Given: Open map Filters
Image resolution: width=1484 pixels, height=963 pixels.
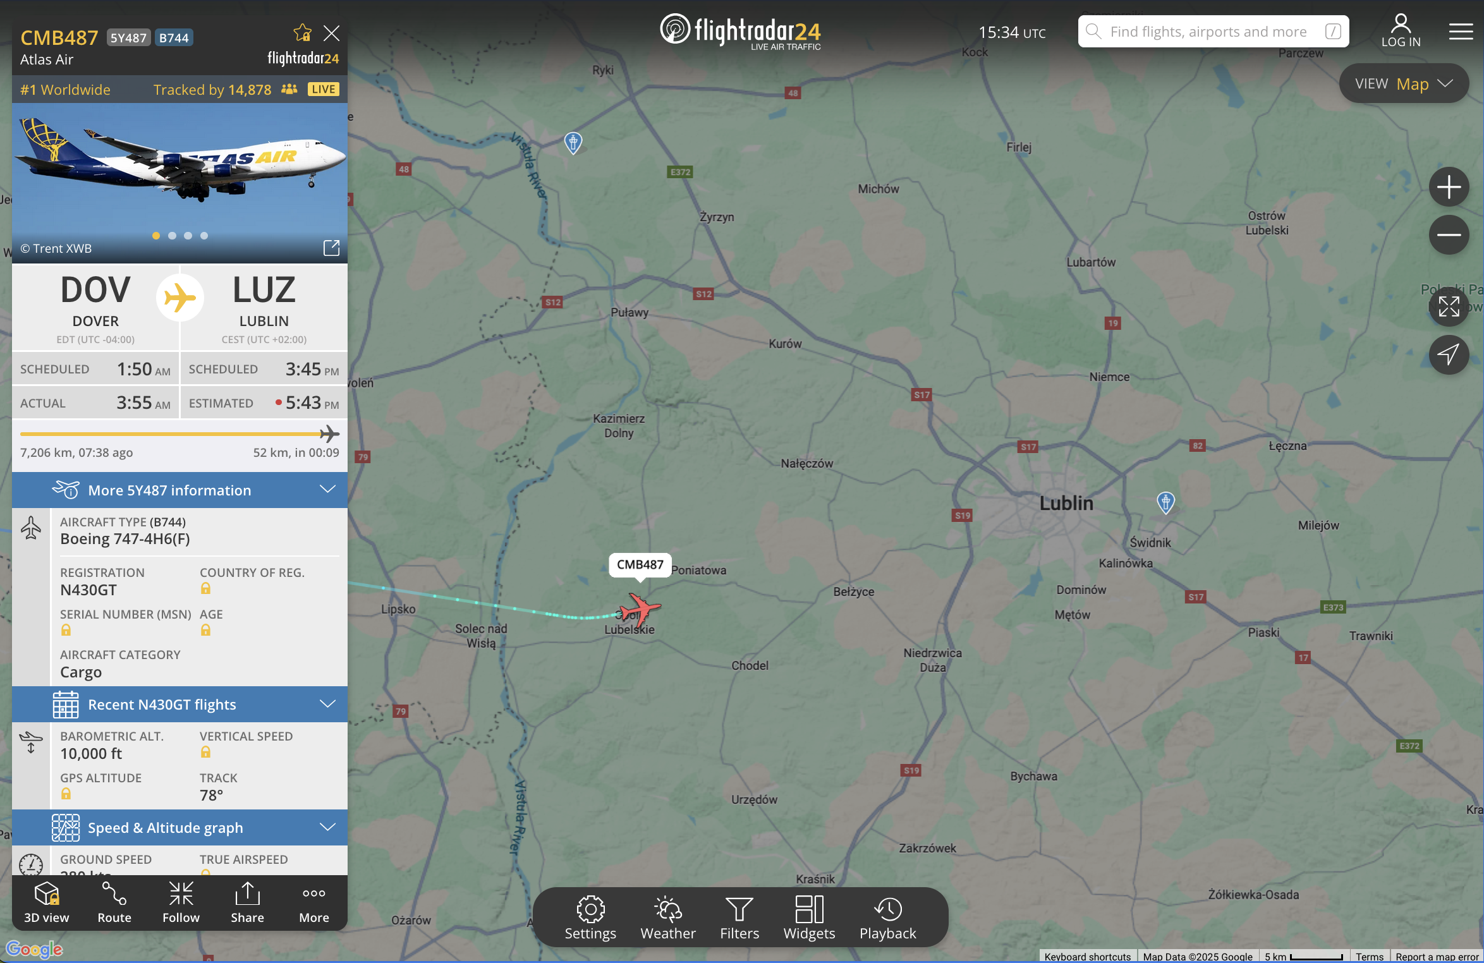Looking at the screenshot, I should (x=739, y=918).
